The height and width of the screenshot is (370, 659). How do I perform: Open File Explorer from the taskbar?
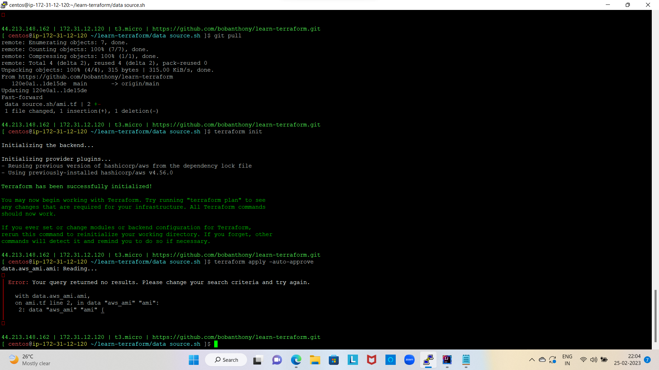[315, 360]
